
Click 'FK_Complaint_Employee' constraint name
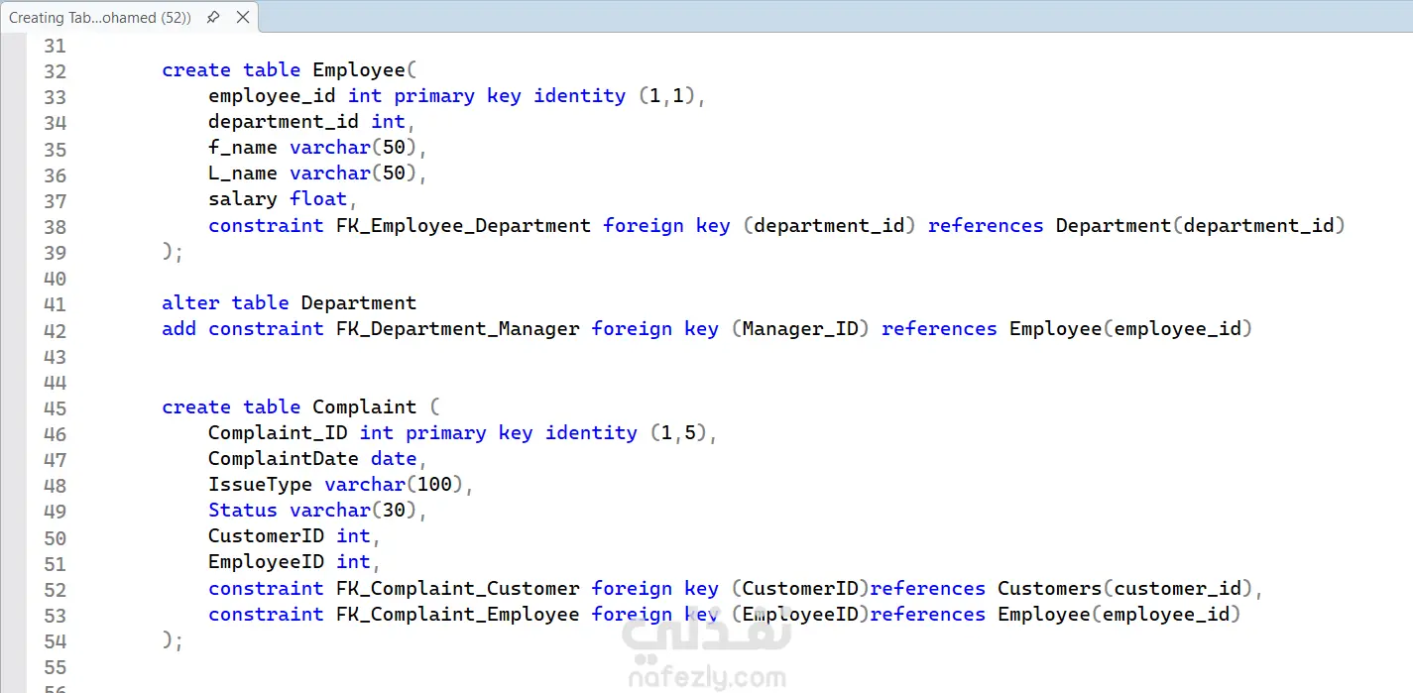pyautogui.click(x=457, y=615)
